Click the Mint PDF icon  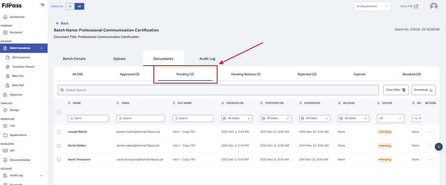[x=8, y=85]
